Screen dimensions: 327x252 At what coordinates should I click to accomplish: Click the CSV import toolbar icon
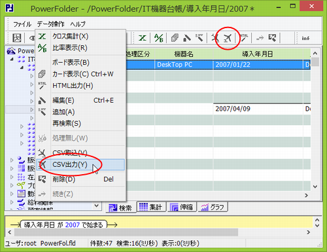tap(215, 38)
